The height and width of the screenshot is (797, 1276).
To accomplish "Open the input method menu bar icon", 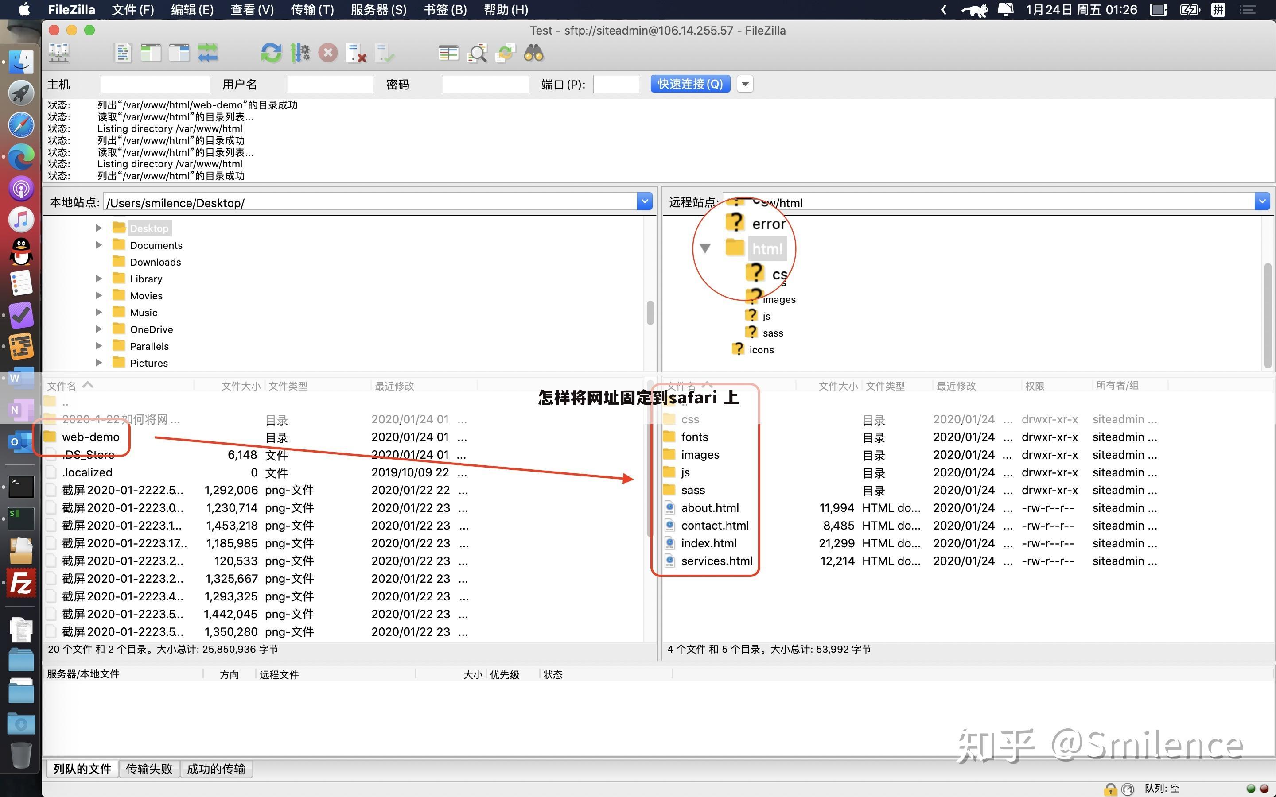I will 1218,9.
